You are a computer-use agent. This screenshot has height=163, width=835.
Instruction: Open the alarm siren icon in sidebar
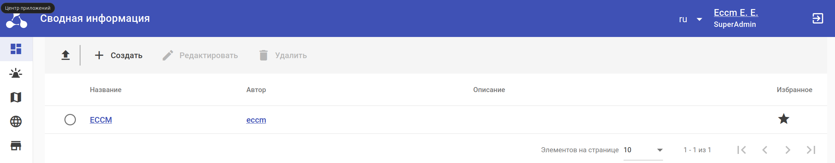tap(16, 73)
